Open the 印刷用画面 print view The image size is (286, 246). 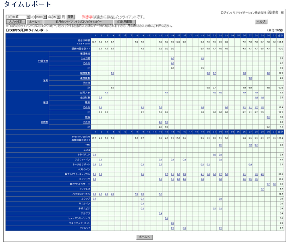point(124,21)
